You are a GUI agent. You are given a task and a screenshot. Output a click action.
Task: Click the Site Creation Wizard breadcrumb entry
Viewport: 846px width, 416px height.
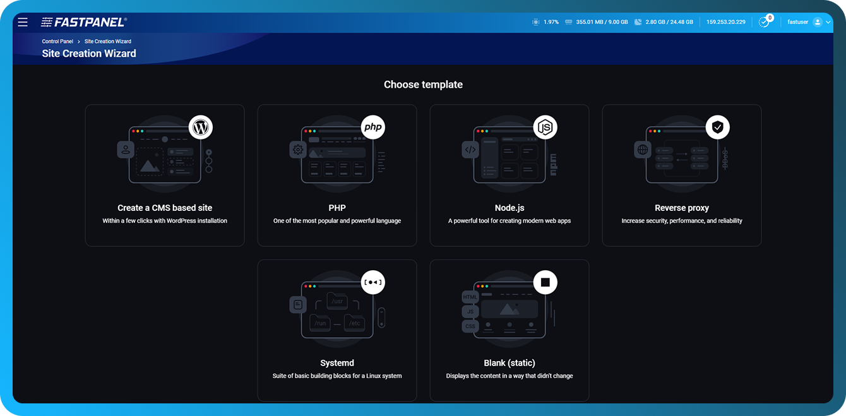coord(107,40)
